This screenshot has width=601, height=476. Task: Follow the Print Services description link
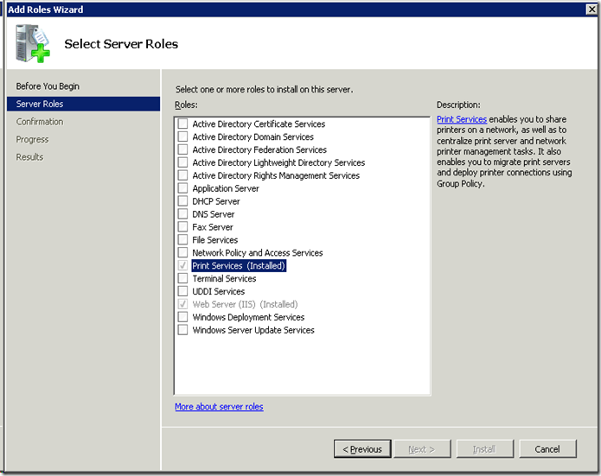462,119
